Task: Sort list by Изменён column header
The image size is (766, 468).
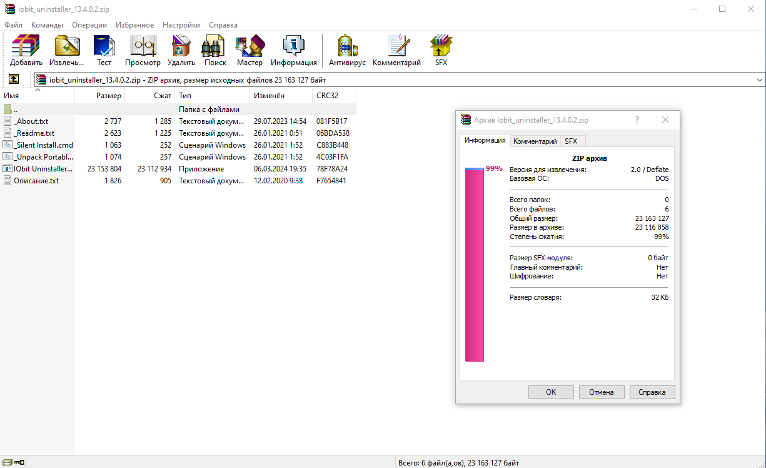Action: [281, 96]
